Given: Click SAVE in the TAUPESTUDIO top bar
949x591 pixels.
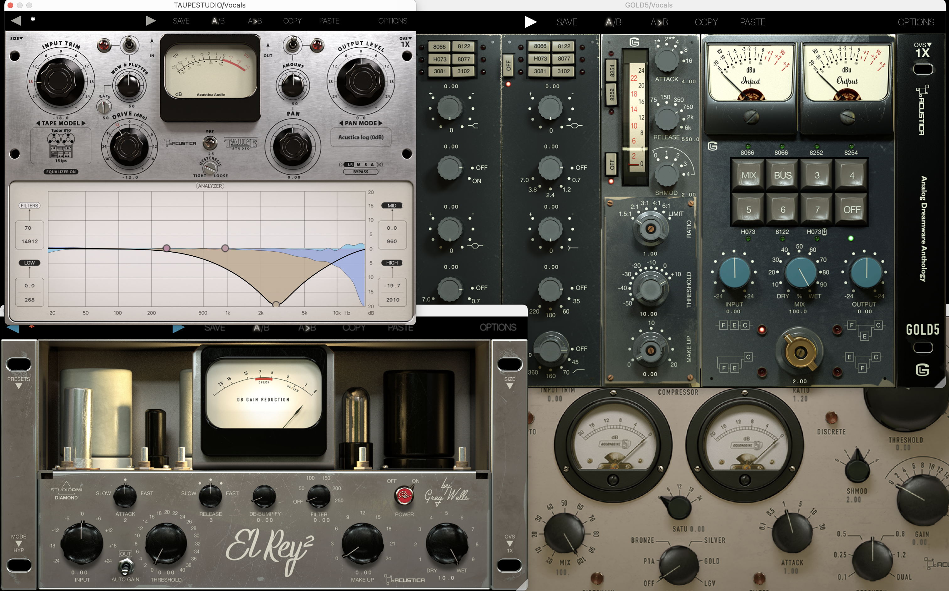Looking at the screenshot, I should 181,21.
